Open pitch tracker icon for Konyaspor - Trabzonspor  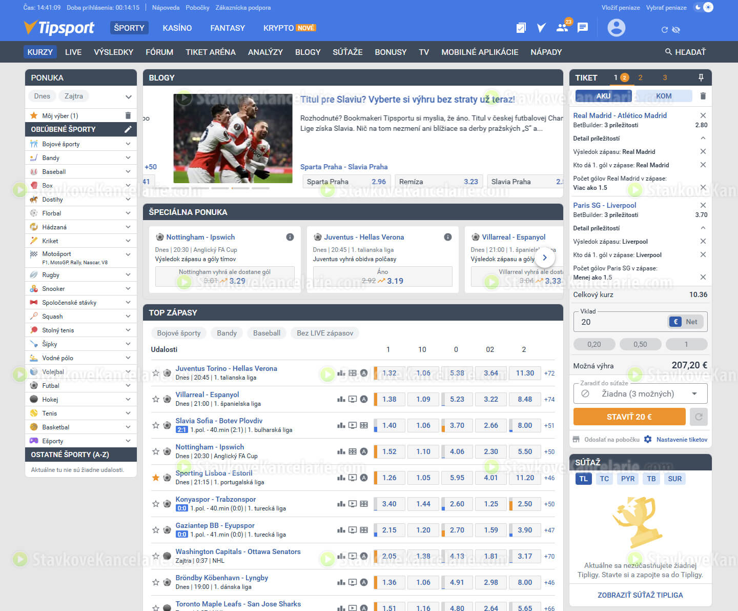point(364,504)
